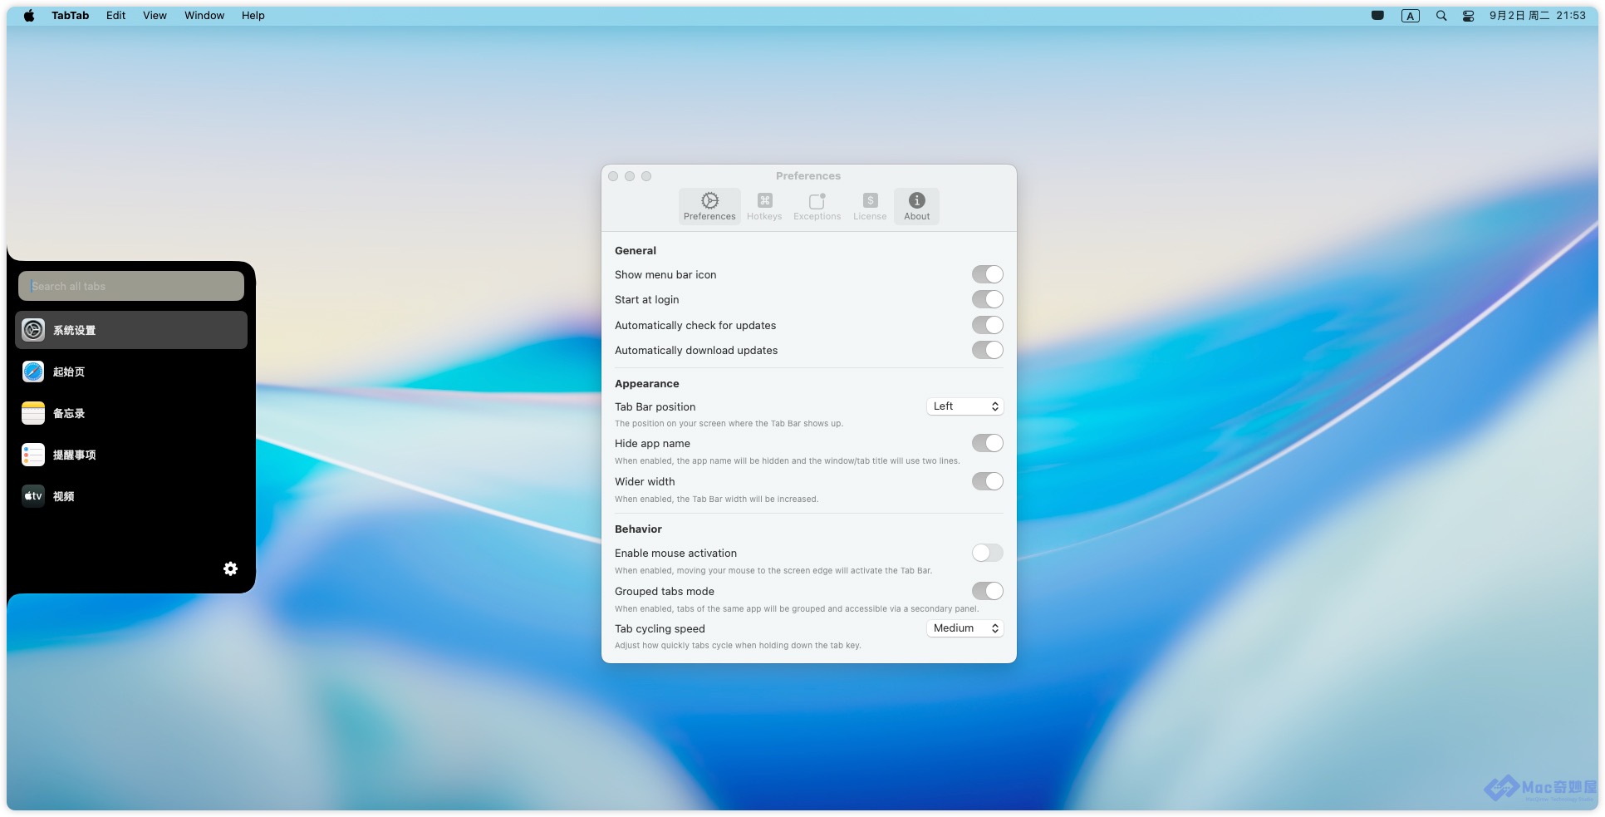
Task: Open Tab Bar position dropdown
Action: [964, 406]
